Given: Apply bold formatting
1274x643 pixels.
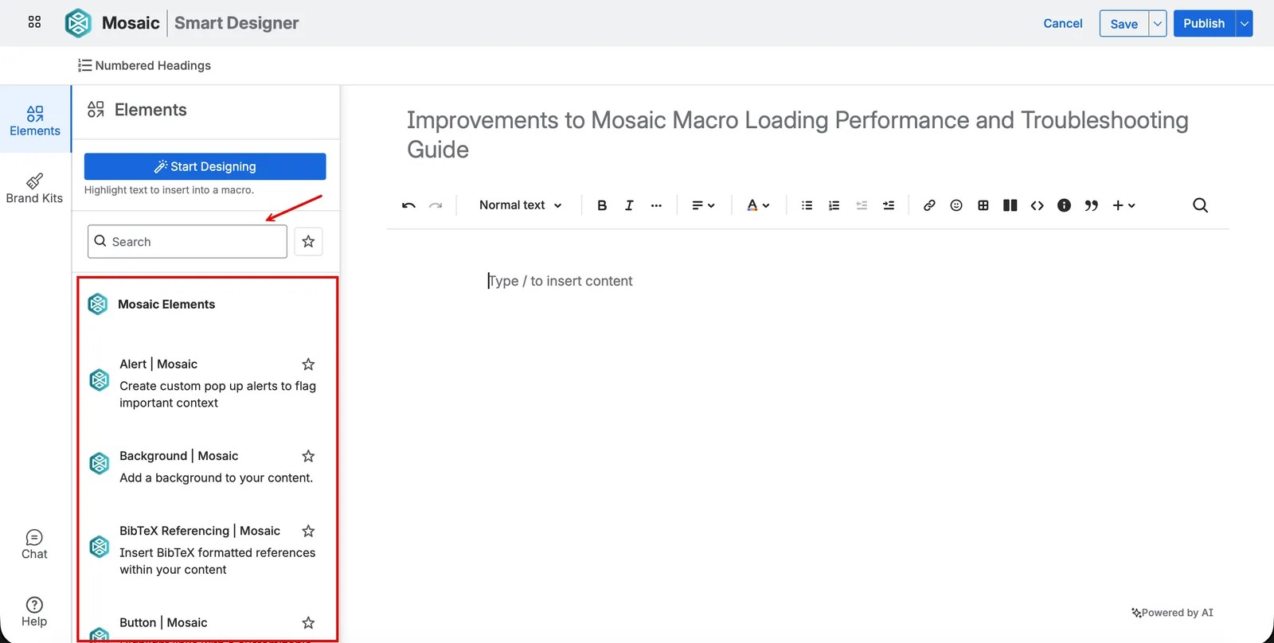Looking at the screenshot, I should [x=602, y=205].
